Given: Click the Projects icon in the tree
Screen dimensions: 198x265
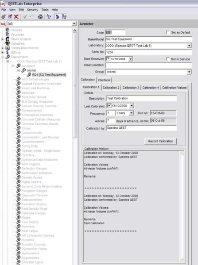Looking at the screenshot, I should click(x=8, y=35).
